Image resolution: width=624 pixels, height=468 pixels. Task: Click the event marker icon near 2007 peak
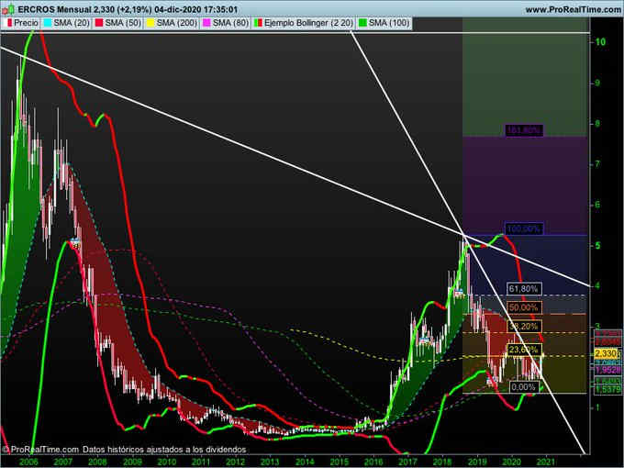[x=74, y=242]
